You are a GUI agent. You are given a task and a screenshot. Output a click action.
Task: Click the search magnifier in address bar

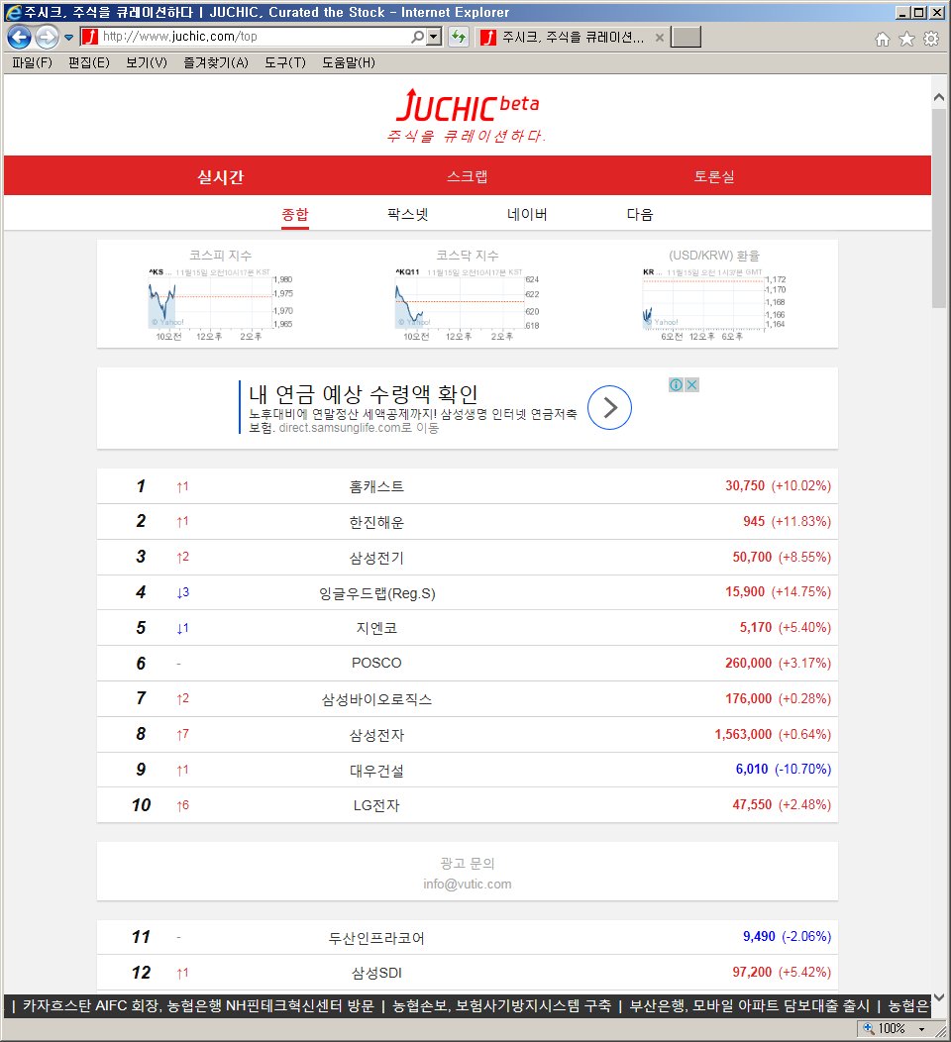click(417, 38)
